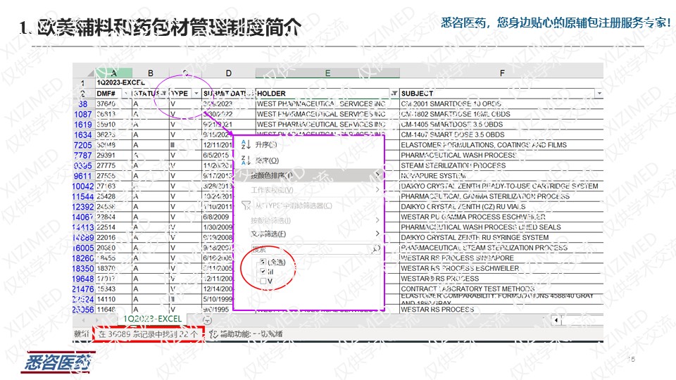Uncheck the III filter checkbox
The width and height of the screenshot is (676, 380).
click(263, 272)
